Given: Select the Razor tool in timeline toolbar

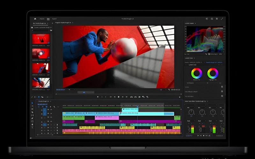Looking at the screenshot, I should [32, 112].
